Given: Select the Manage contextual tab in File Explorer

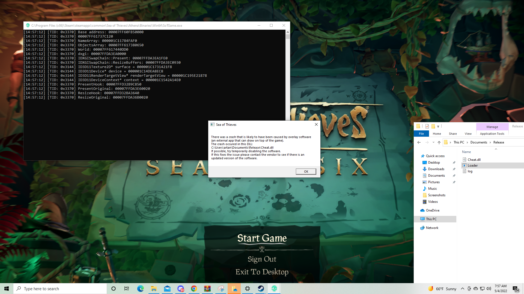Looking at the screenshot, I should [x=492, y=127].
